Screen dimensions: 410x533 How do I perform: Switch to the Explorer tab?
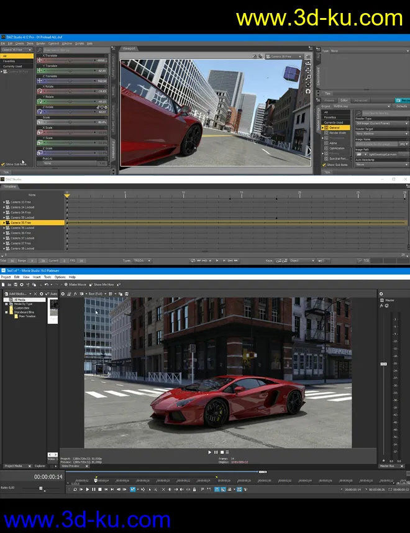40,465
